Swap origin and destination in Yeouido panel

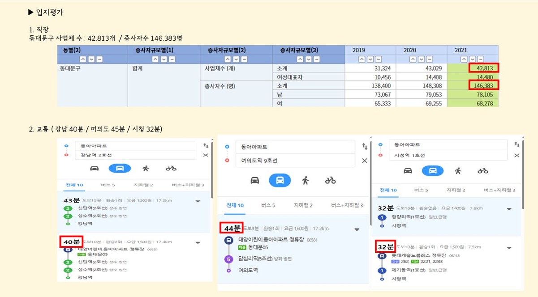(364, 147)
